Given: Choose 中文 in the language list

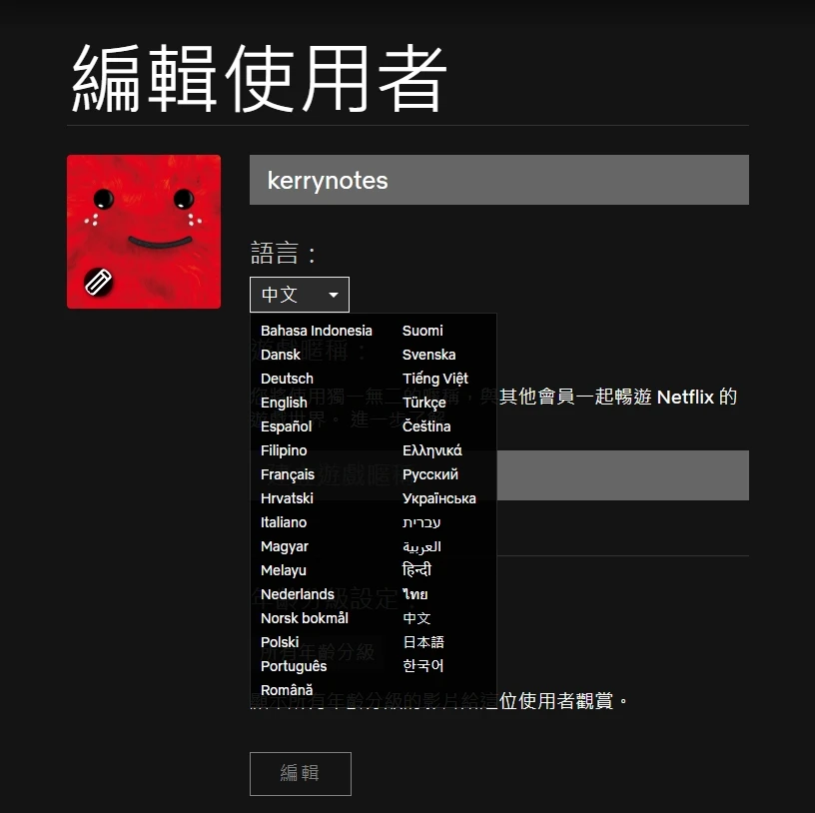Looking at the screenshot, I should point(416,618).
